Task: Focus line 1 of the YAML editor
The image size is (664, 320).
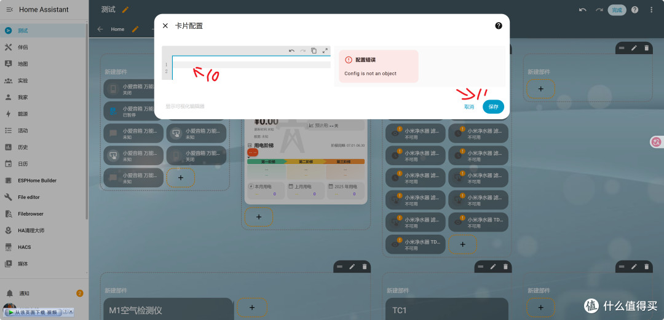Action: pyautogui.click(x=251, y=64)
